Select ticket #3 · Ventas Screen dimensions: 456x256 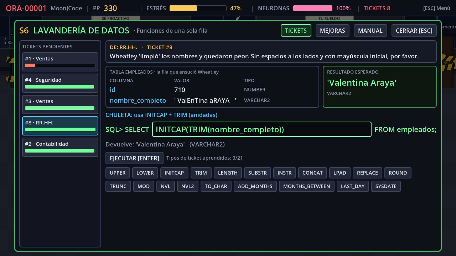(x=60, y=104)
